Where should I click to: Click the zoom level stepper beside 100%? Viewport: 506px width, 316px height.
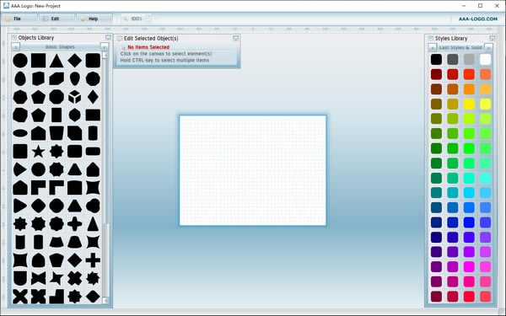click(x=148, y=18)
